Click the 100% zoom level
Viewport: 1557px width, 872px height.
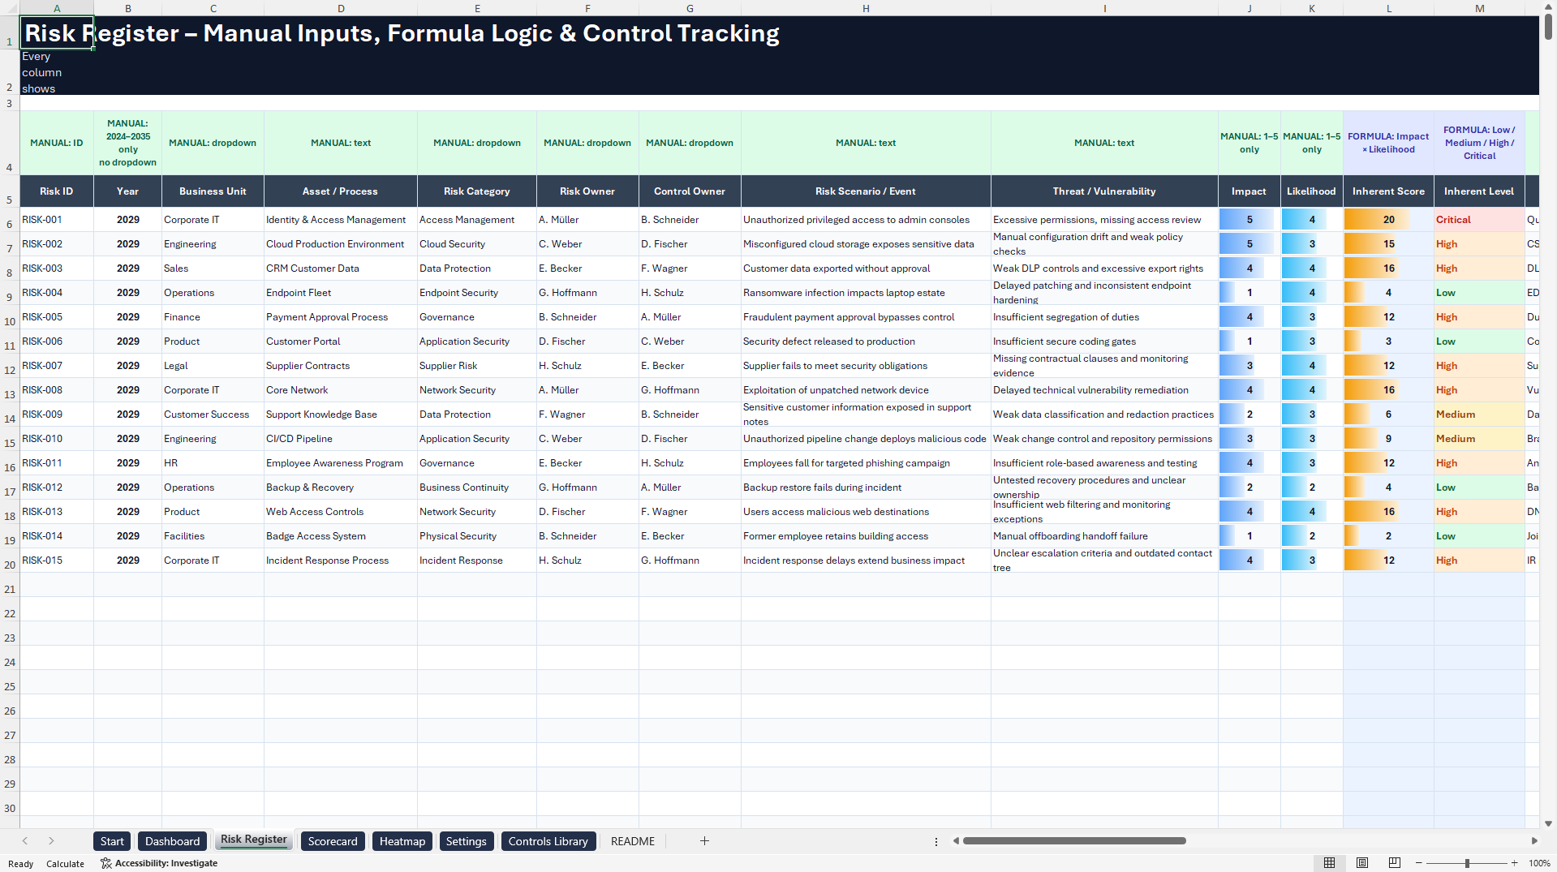[x=1539, y=863]
